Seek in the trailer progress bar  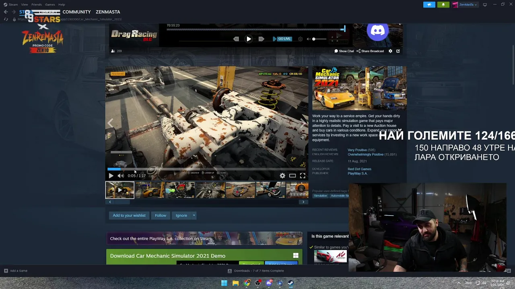(207, 169)
